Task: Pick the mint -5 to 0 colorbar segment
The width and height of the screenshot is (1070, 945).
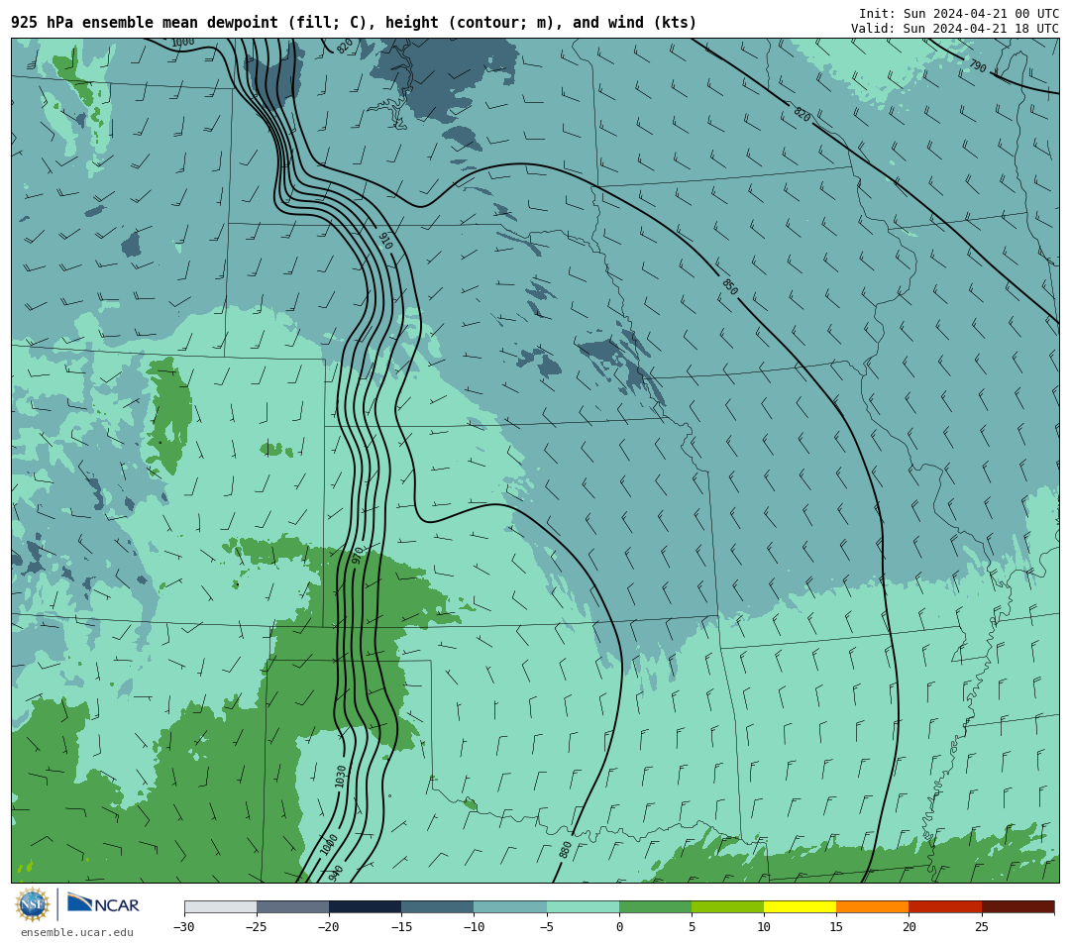Action: pos(583,906)
